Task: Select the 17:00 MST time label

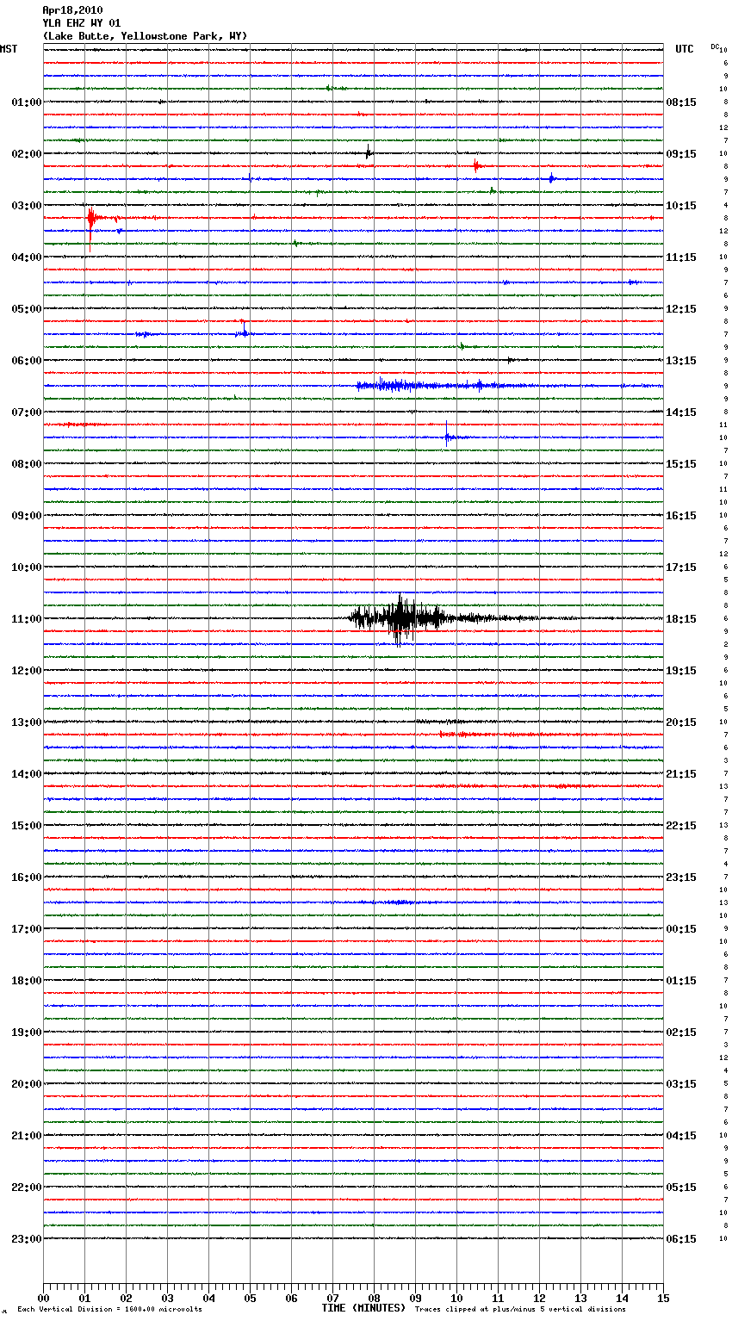Action: coord(27,929)
